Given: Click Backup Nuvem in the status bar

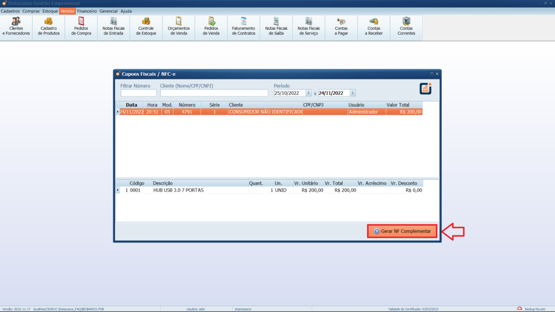Looking at the screenshot, I should pos(534,309).
